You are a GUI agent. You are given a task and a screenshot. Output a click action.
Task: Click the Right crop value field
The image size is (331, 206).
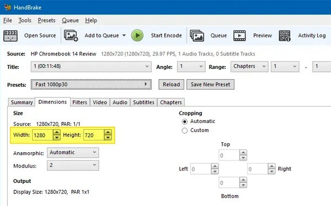258,169
